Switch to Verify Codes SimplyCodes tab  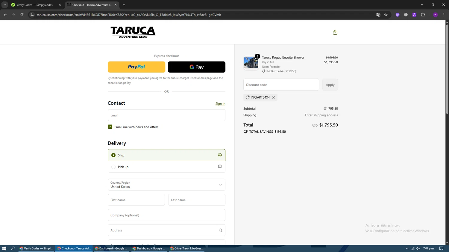click(x=34, y=5)
